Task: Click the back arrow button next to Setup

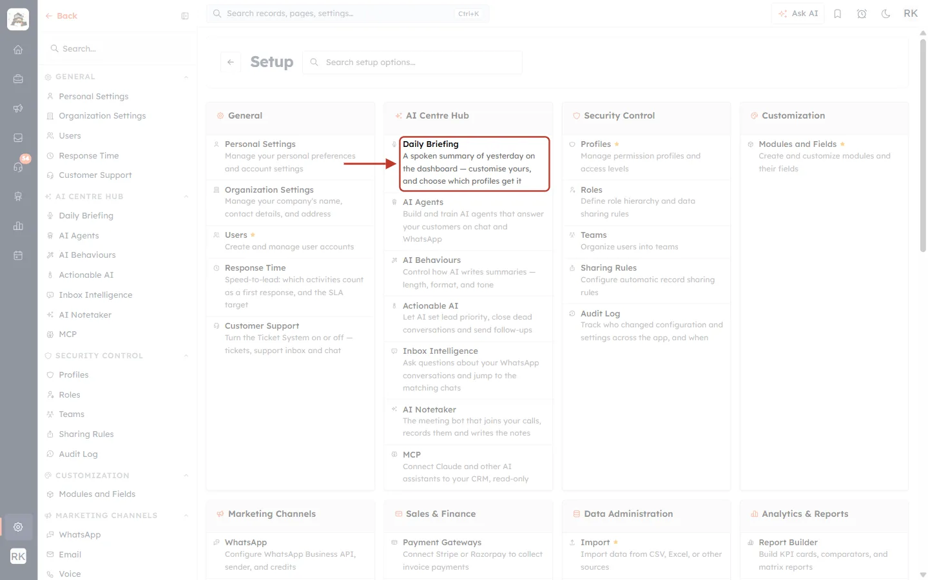Action: coord(231,62)
